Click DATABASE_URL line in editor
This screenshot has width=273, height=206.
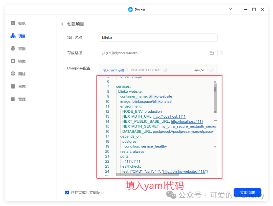(x=168, y=132)
